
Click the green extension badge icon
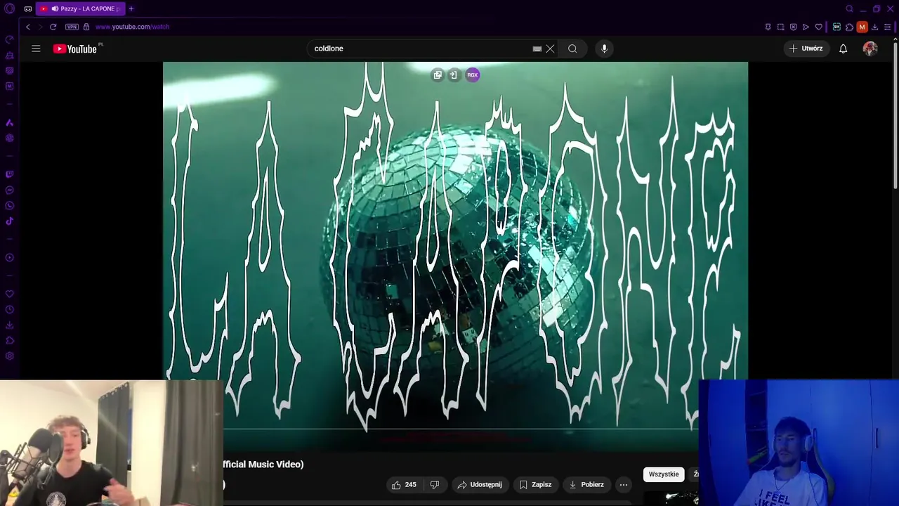coord(836,27)
